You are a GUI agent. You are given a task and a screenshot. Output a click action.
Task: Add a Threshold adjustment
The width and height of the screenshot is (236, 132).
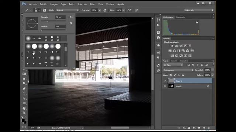pyautogui.click(x=181, y=56)
